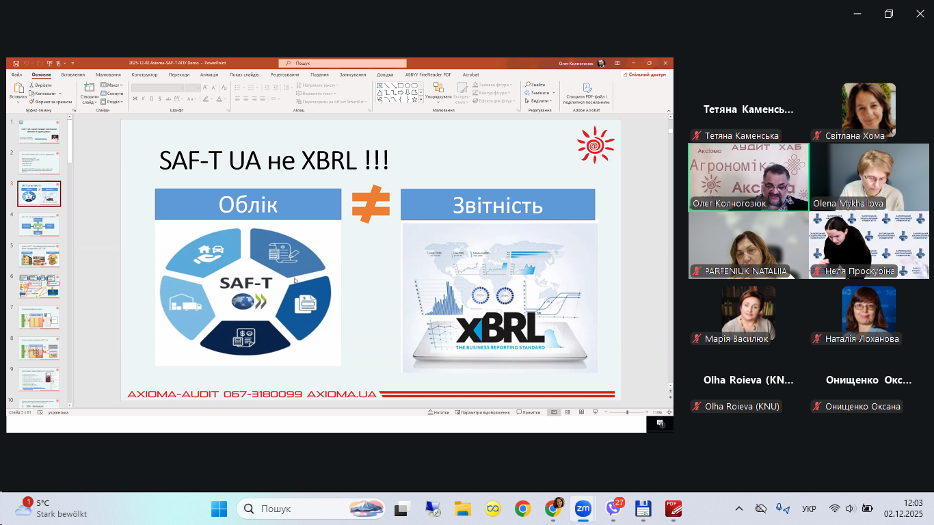Click Cut (Вирізати) in clipboard group
The height and width of the screenshot is (525, 934).
[x=42, y=85]
